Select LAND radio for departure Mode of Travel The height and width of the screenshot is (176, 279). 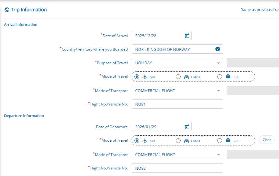pos(178,141)
